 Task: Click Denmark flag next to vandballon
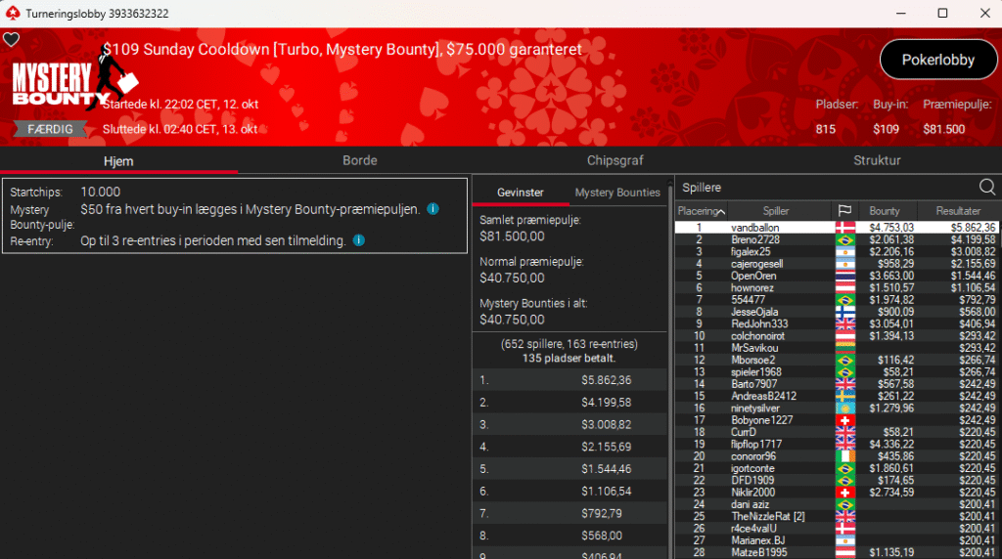843,228
